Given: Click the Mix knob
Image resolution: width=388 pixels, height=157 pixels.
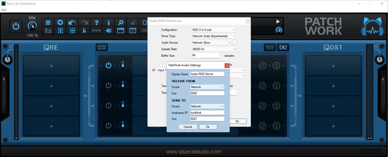Looking at the screenshot, I should tap(32, 26).
